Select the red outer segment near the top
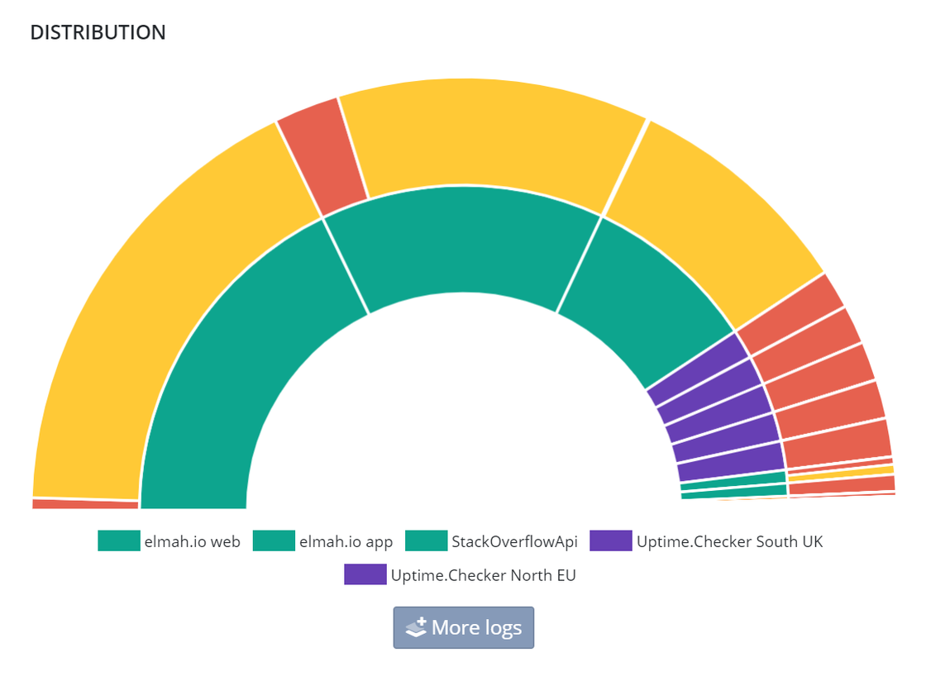The image size is (926, 681). pos(323,156)
